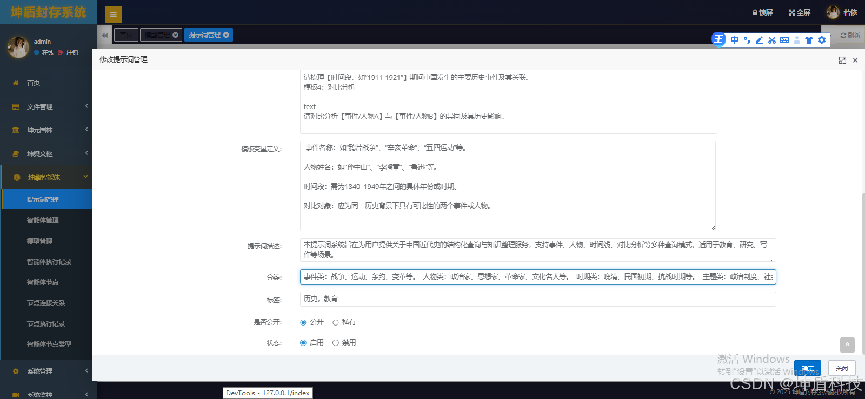Click the 坤元园林 building icon in sidebar
865x399 pixels.
point(16,130)
